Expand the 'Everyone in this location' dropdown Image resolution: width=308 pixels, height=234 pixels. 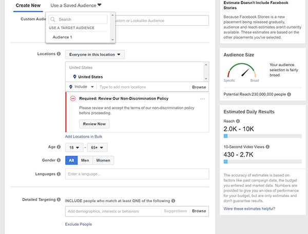pyautogui.click(x=95, y=54)
